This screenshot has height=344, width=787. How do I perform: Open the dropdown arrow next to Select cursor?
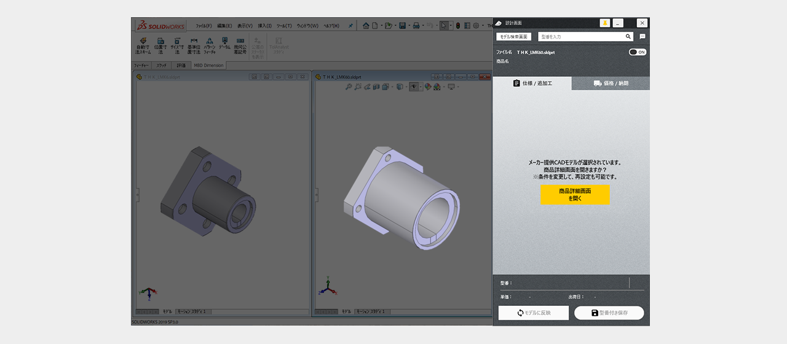(x=451, y=26)
